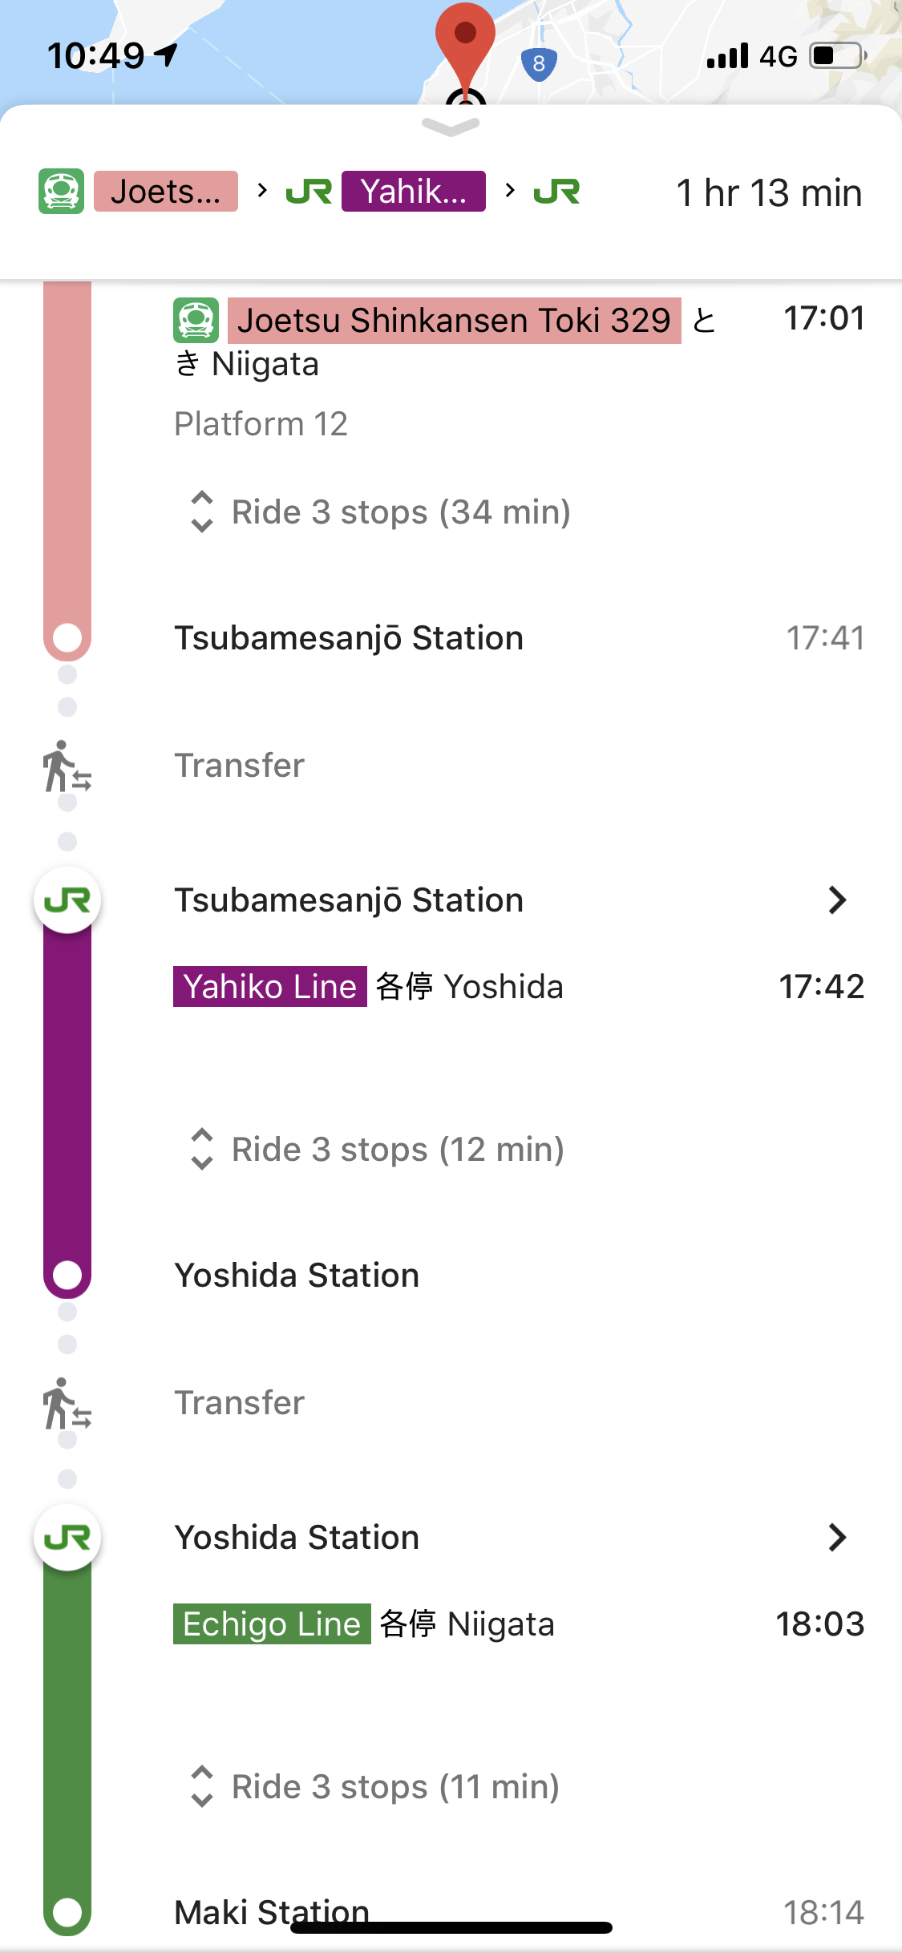The image size is (902, 1953).
Task: Tap the first walking Transfer icon
Action: point(67,766)
